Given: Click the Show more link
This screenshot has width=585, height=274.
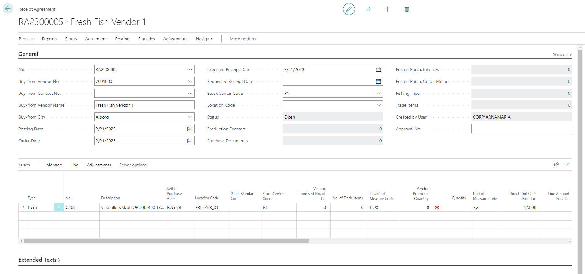Looking at the screenshot, I should click(562, 55).
